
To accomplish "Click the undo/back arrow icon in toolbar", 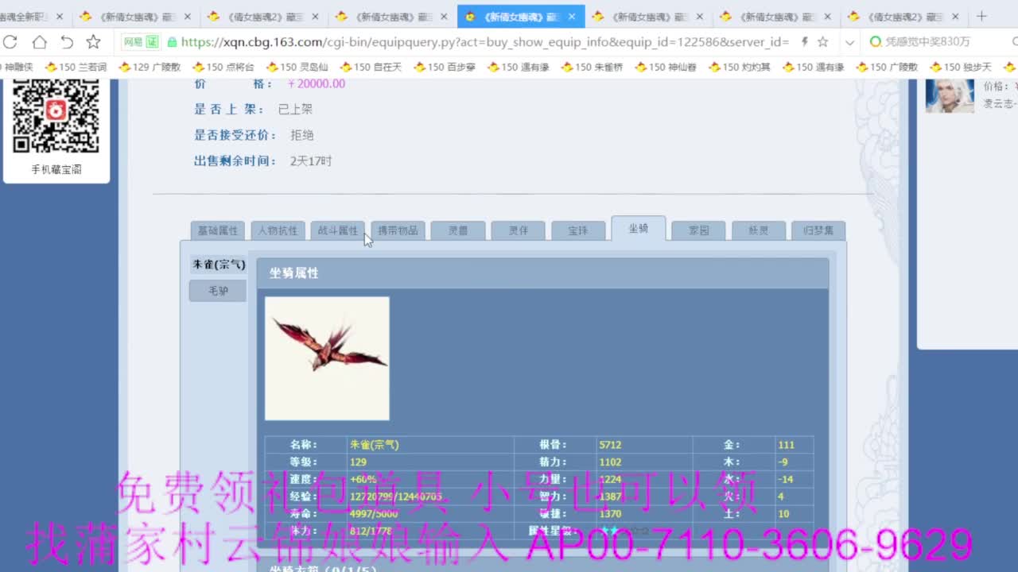I will tap(67, 42).
